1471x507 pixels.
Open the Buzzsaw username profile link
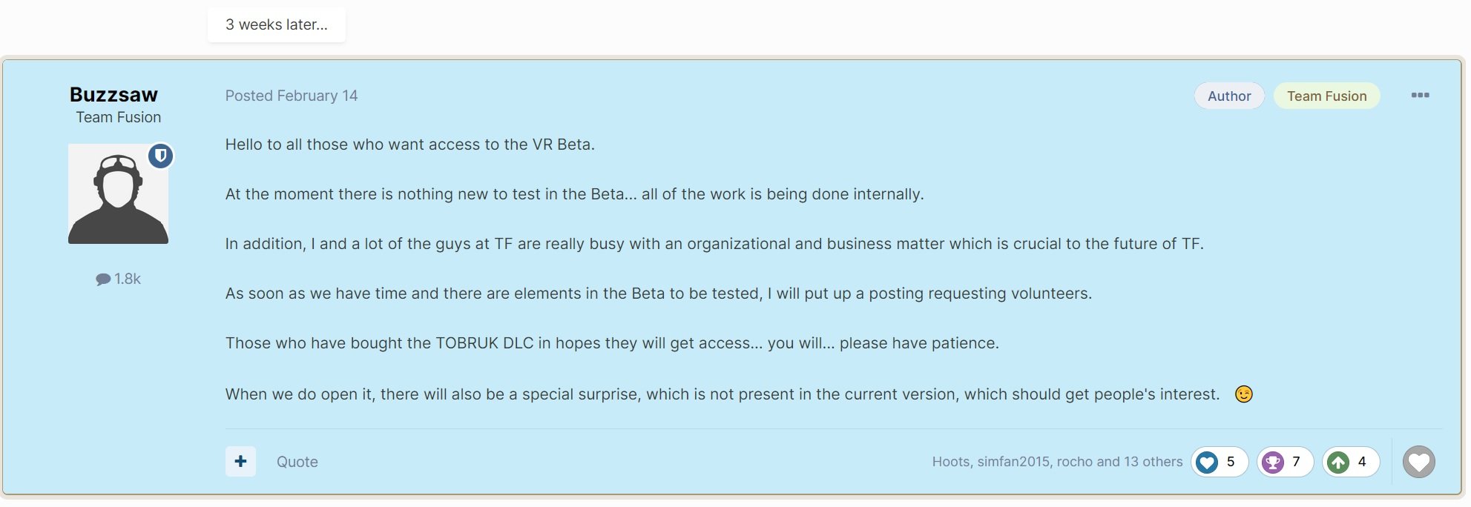[113, 94]
